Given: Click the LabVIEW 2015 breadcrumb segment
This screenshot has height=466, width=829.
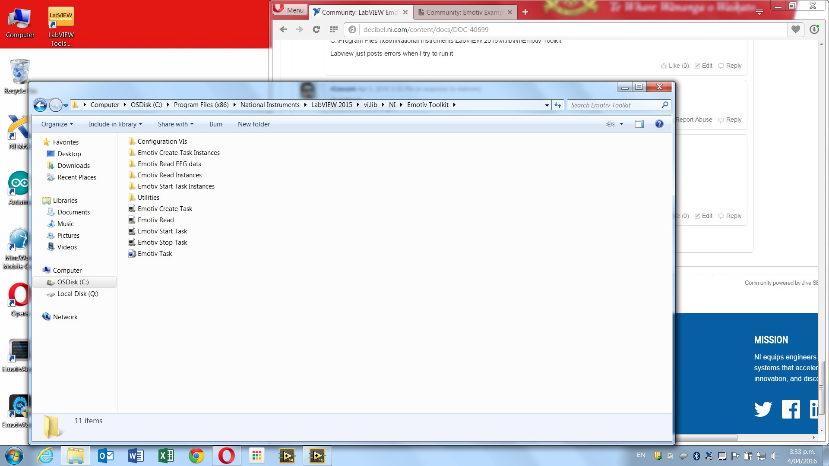Looking at the screenshot, I should tap(332, 105).
